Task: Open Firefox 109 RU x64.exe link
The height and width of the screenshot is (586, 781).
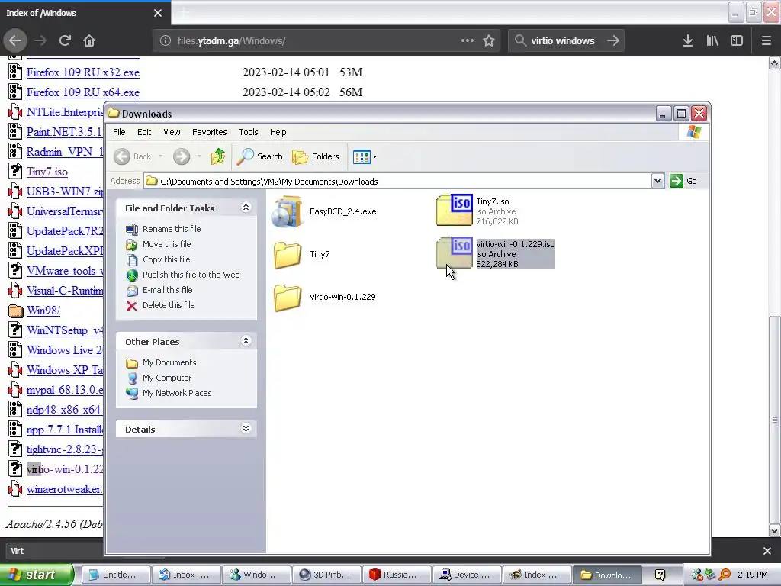Action: tap(82, 92)
